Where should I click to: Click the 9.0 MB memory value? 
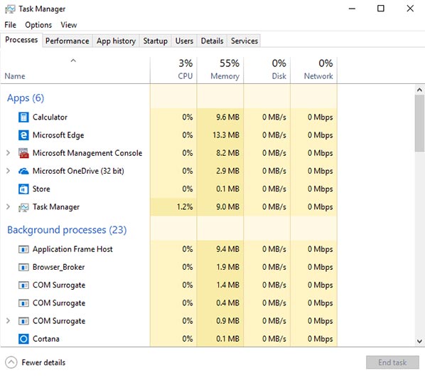tap(227, 207)
